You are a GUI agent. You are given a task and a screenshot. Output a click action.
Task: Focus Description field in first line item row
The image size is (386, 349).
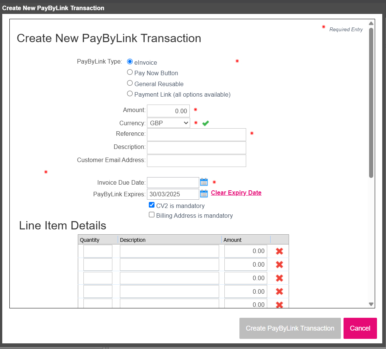[170, 251]
